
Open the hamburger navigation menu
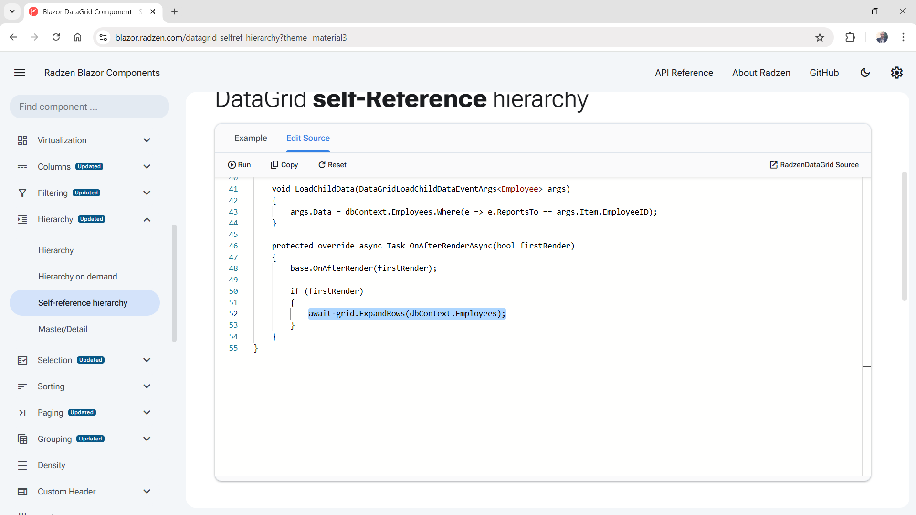click(20, 73)
